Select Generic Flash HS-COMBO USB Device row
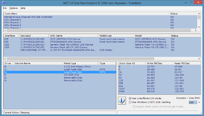 [102, 44]
